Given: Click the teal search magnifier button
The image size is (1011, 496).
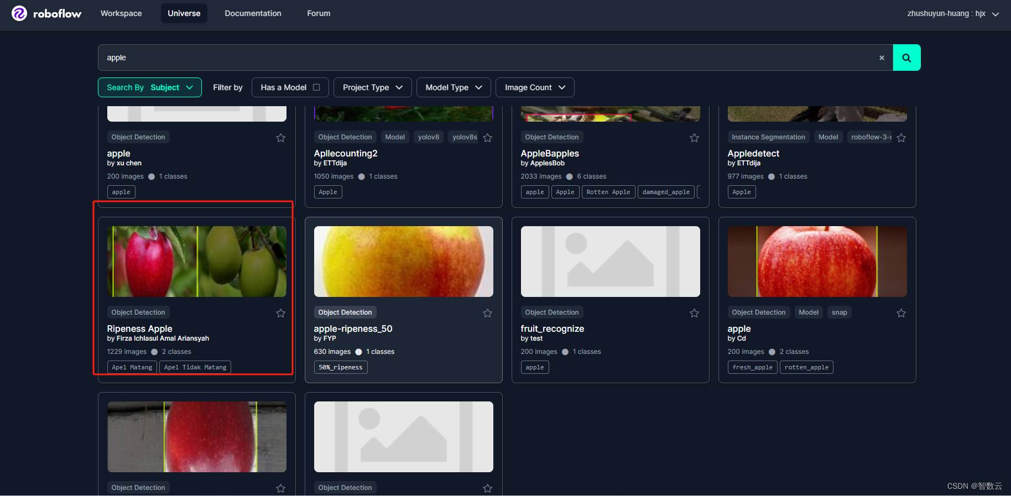Looking at the screenshot, I should (906, 58).
